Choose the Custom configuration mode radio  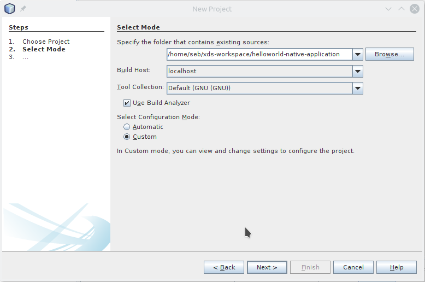(127, 137)
